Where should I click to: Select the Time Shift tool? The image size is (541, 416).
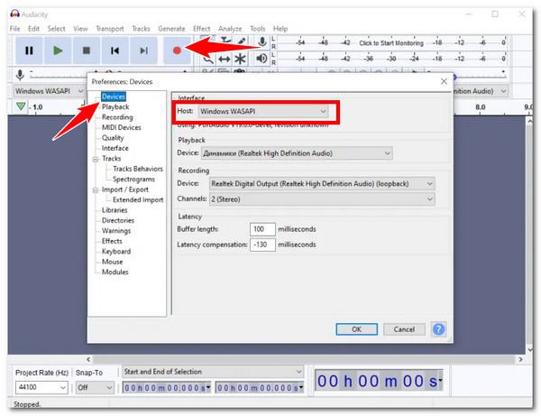tap(225, 59)
